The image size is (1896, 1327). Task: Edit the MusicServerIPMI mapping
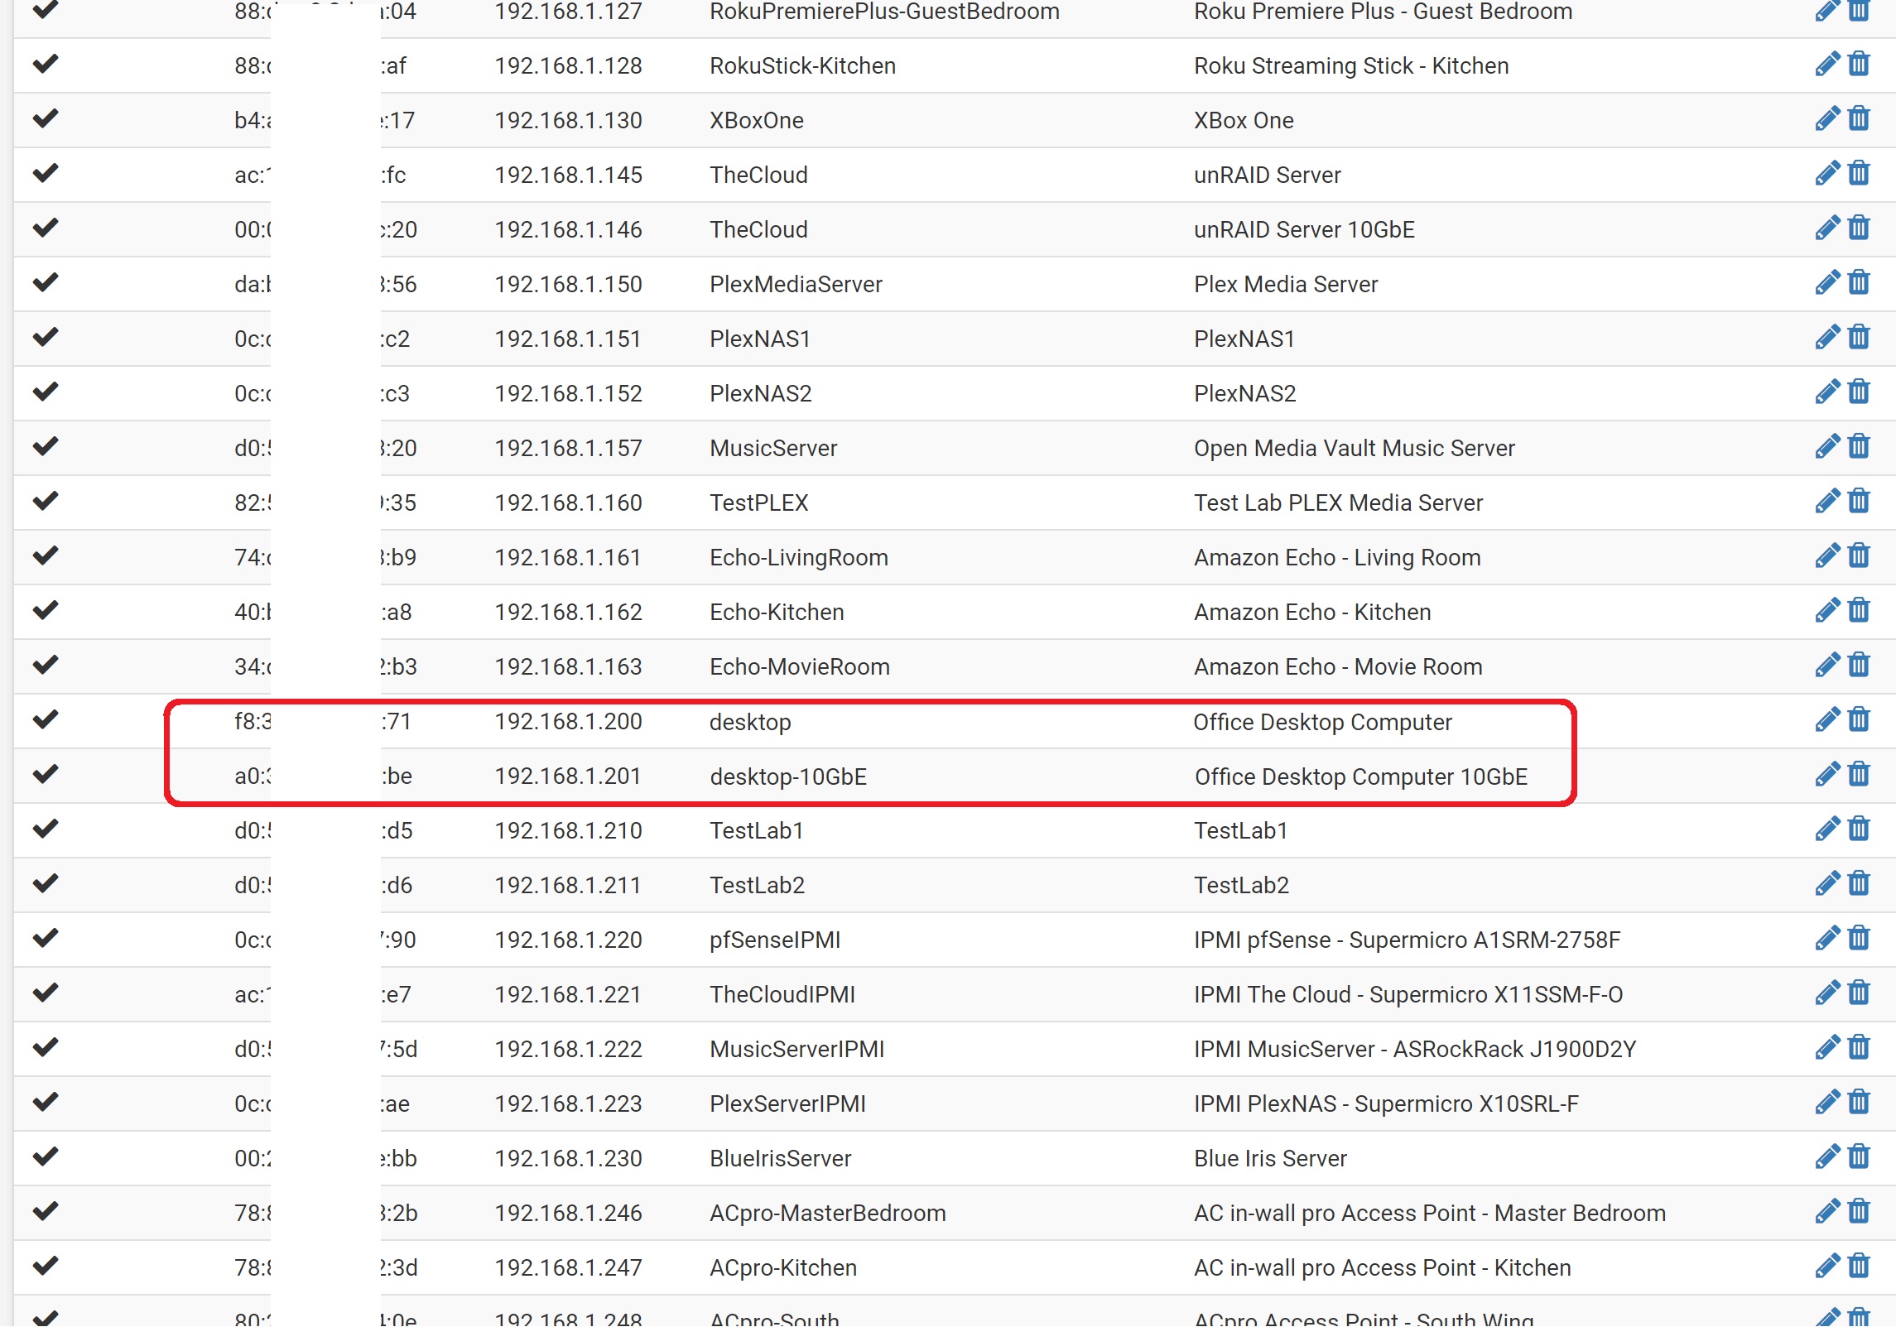tap(1827, 1048)
